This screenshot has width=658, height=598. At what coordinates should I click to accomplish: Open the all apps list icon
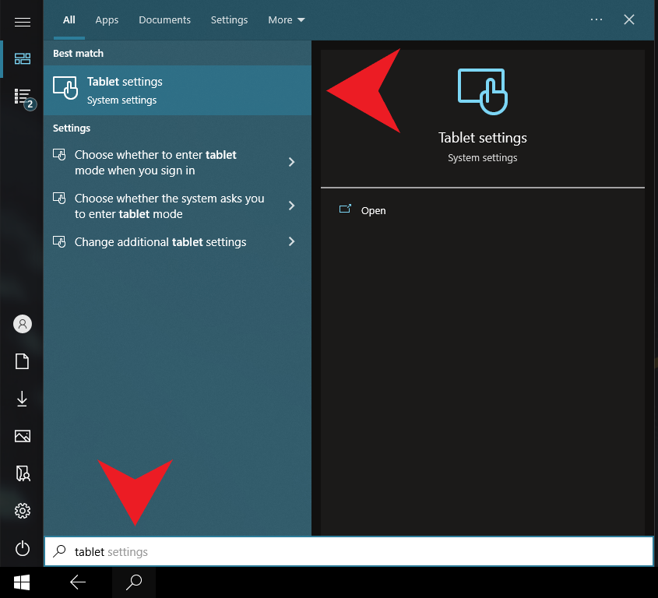[23, 97]
